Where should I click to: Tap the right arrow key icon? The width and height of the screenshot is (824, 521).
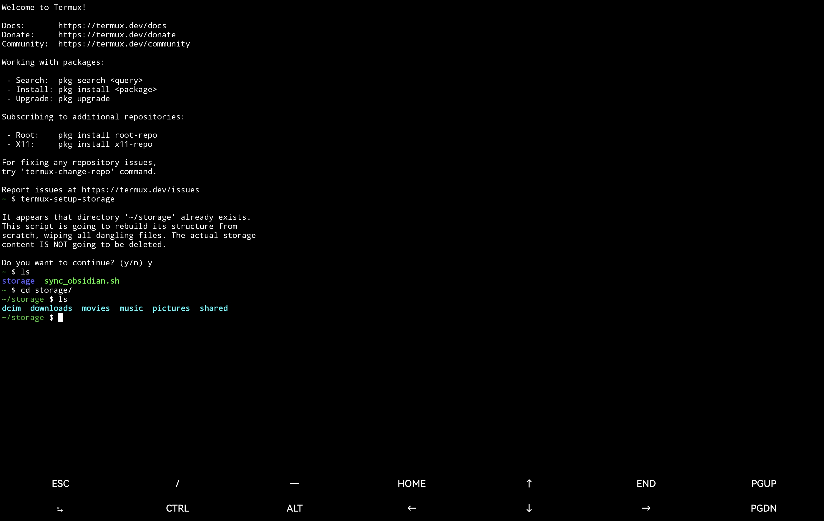646,508
